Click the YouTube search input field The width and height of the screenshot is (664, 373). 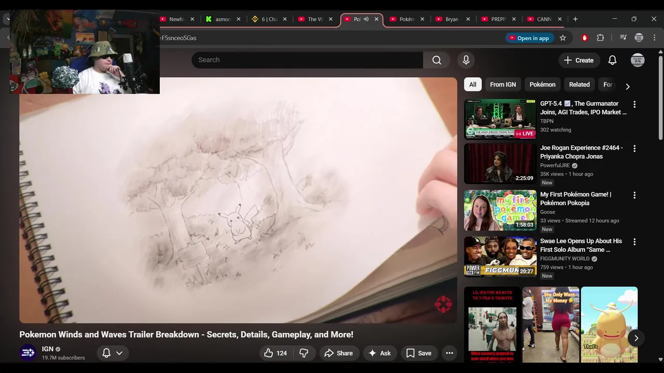pyautogui.click(x=307, y=60)
